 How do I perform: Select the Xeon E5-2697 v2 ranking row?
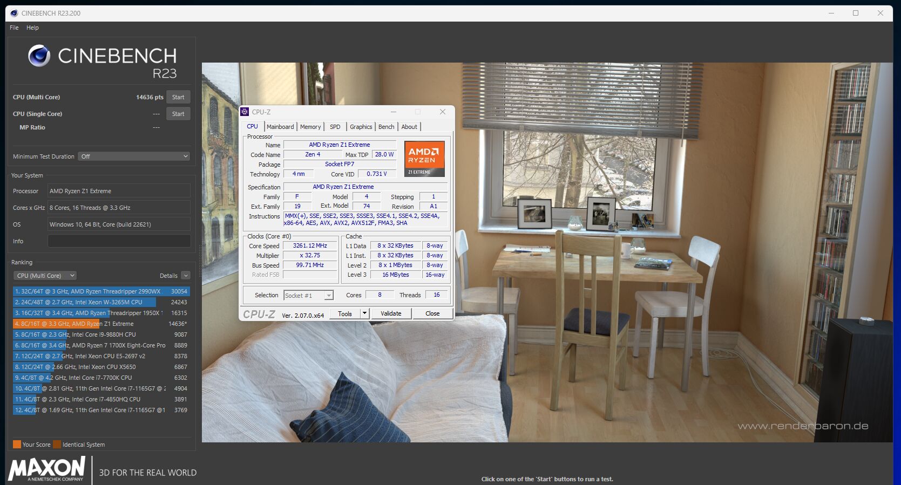[x=101, y=356]
